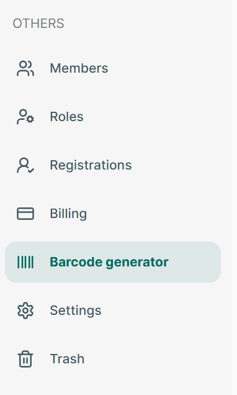The height and width of the screenshot is (395, 237).
Task: Click the Barcode generator bars icon
Action: (25, 262)
